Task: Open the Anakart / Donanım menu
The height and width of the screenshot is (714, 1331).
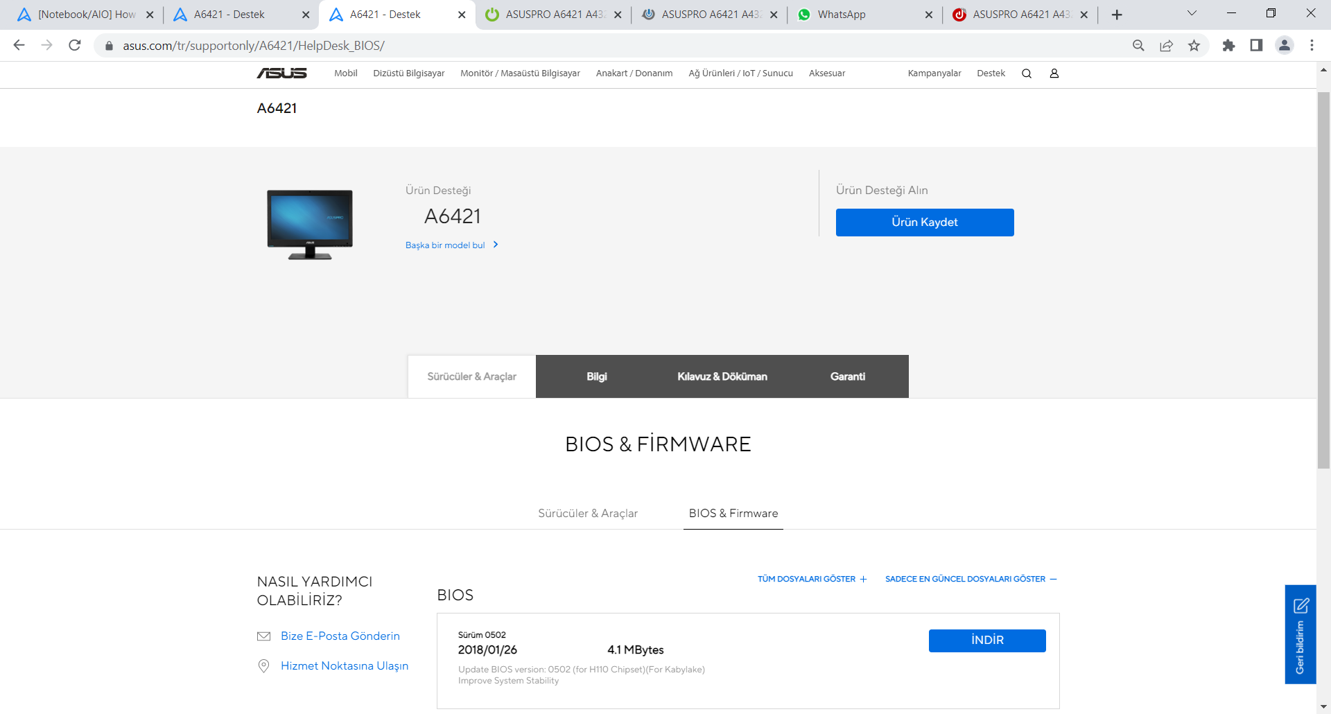Action: click(x=634, y=73)
